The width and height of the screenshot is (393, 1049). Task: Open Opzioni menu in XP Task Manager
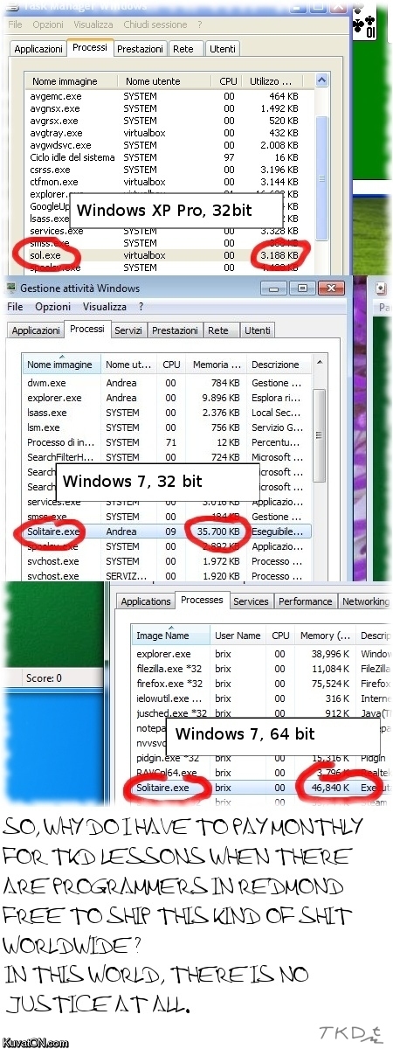tap(48, 24)
